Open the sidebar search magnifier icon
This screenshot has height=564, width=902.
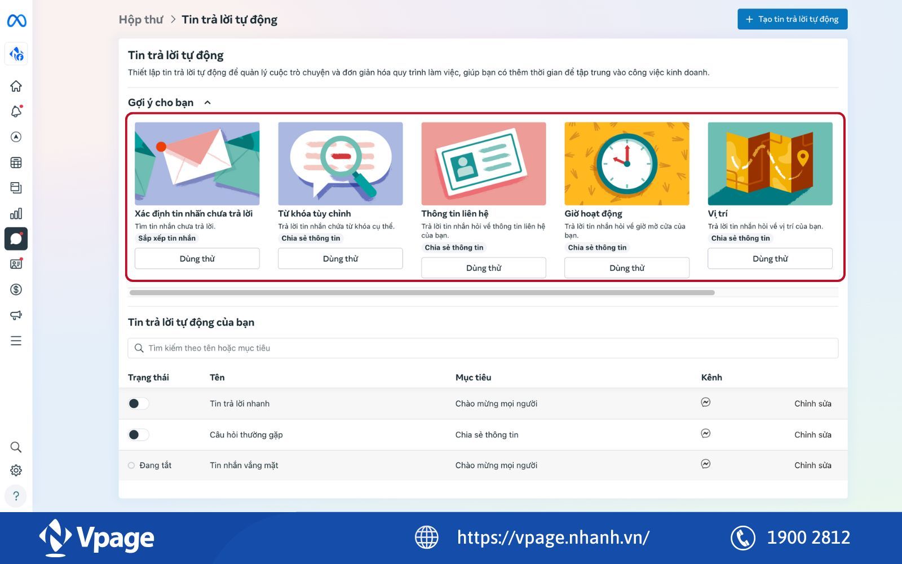[x=16, y=447]
